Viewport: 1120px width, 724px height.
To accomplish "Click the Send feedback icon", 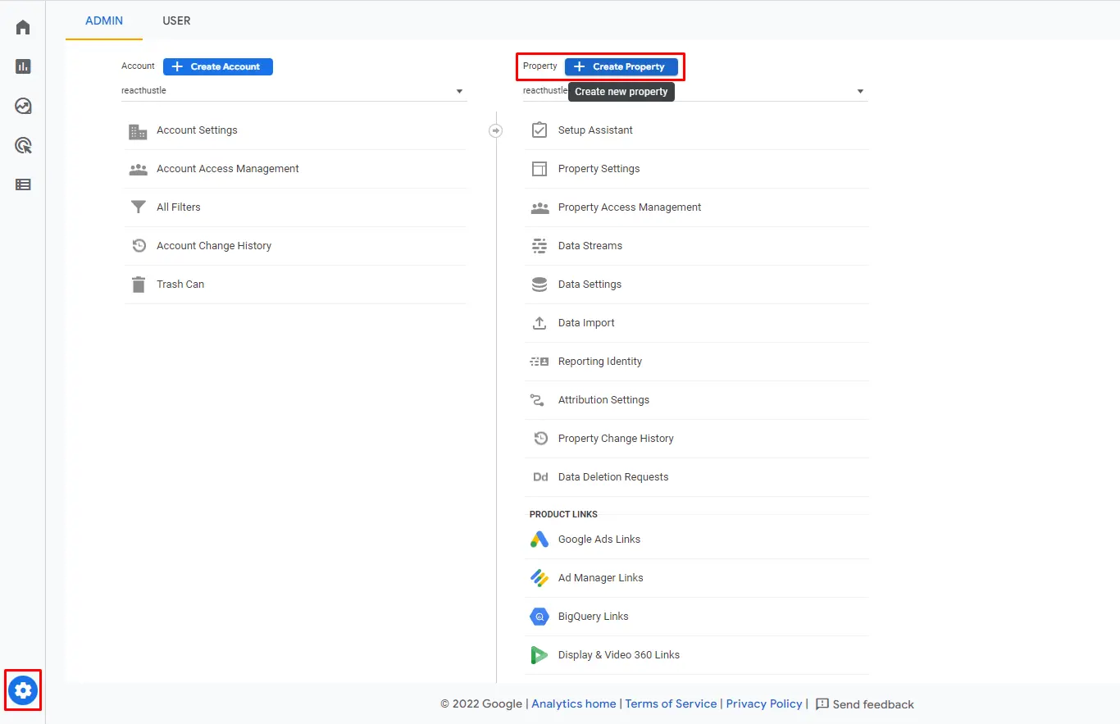I will tap(822, 704).
